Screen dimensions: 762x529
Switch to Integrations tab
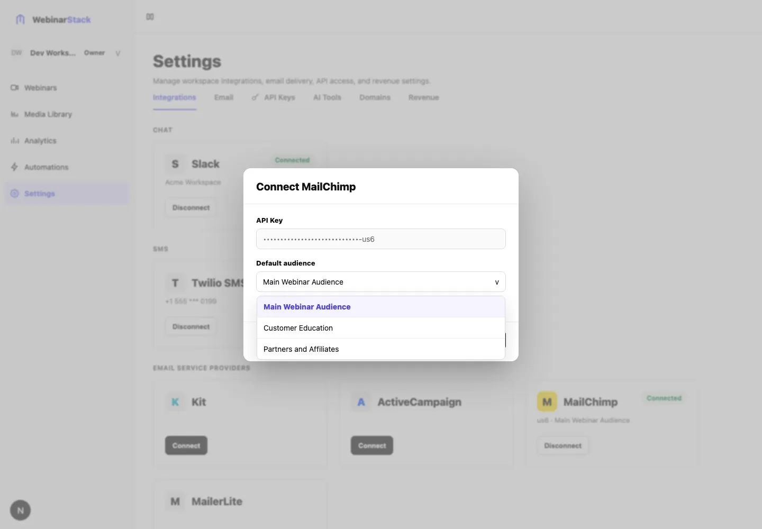(x=175, y=97)
